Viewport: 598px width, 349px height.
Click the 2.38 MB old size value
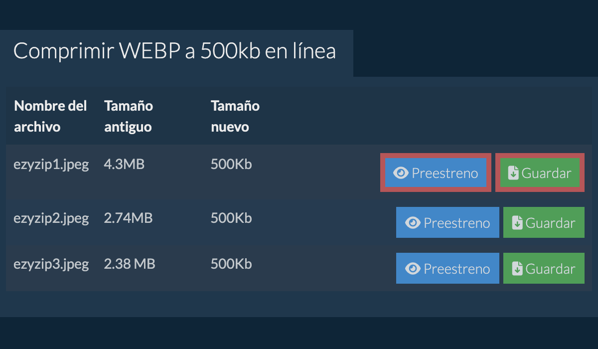click(130, 264)
